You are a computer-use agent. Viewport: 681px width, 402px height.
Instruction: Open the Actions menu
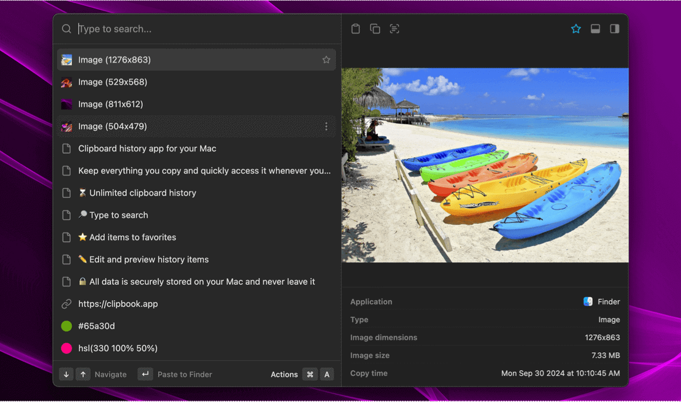coord(284,374)
